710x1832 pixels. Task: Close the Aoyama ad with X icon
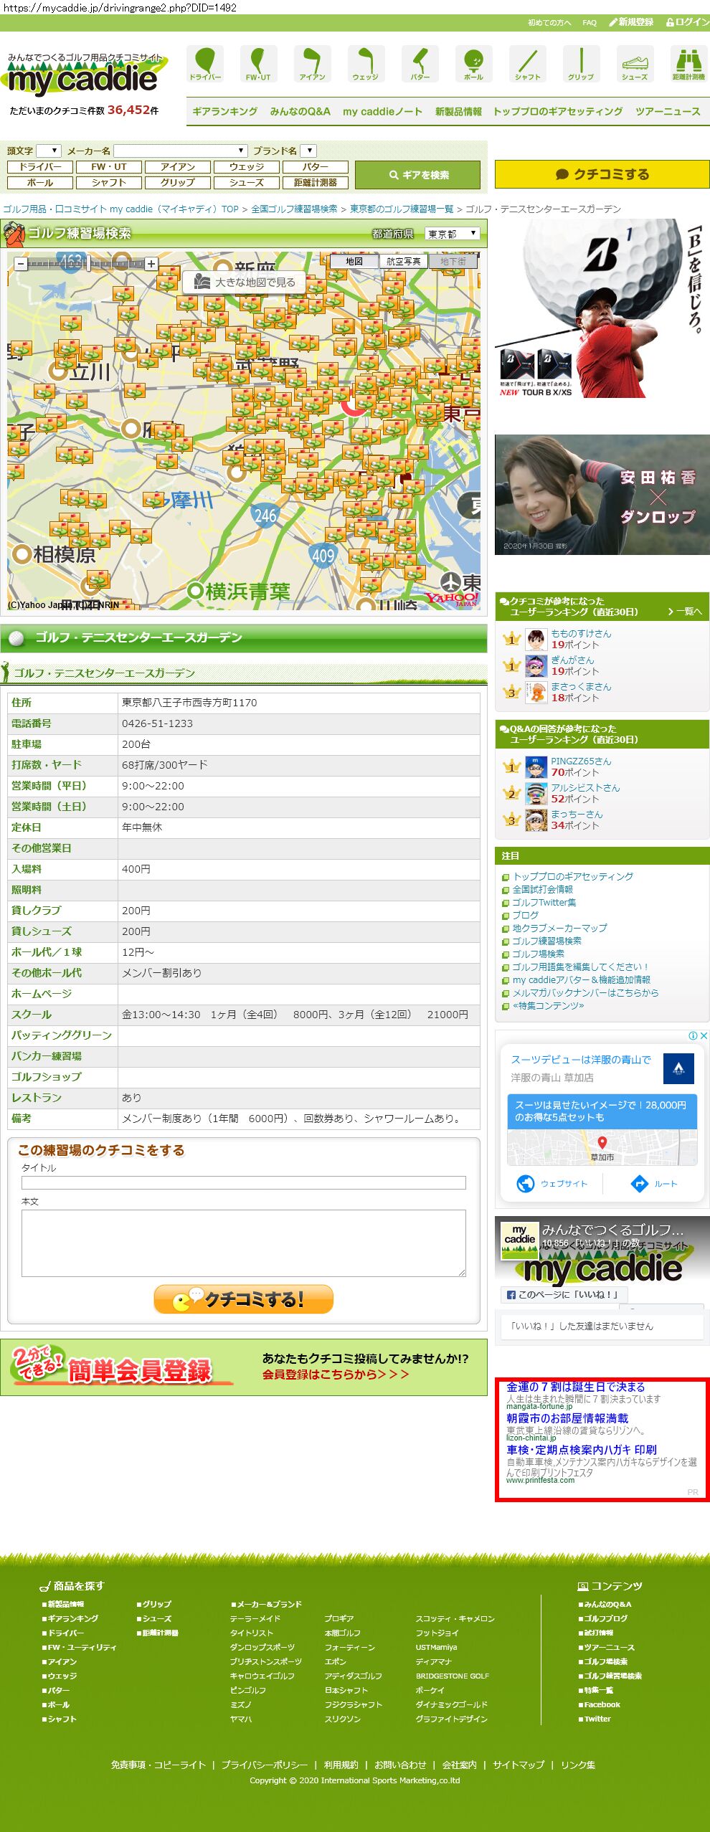(704, 1035)
